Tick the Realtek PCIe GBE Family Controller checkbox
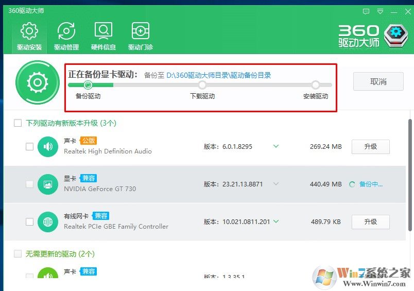The image size is (414, 291). point(29,221)
